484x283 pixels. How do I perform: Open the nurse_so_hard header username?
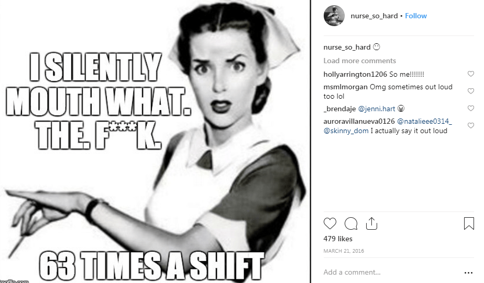point(374,16)
